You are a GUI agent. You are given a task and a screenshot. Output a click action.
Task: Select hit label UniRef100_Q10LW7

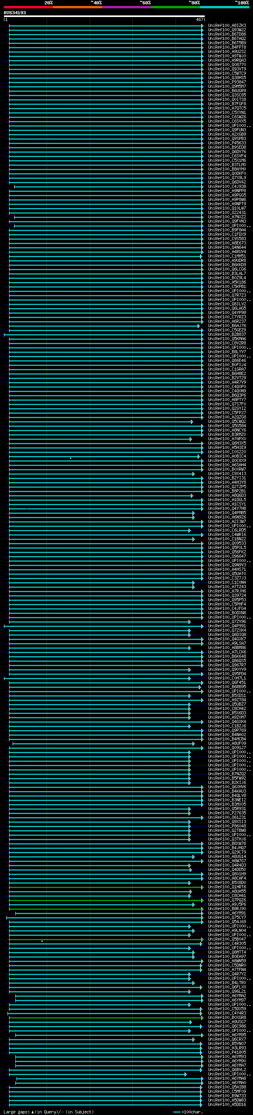point(227,208)
